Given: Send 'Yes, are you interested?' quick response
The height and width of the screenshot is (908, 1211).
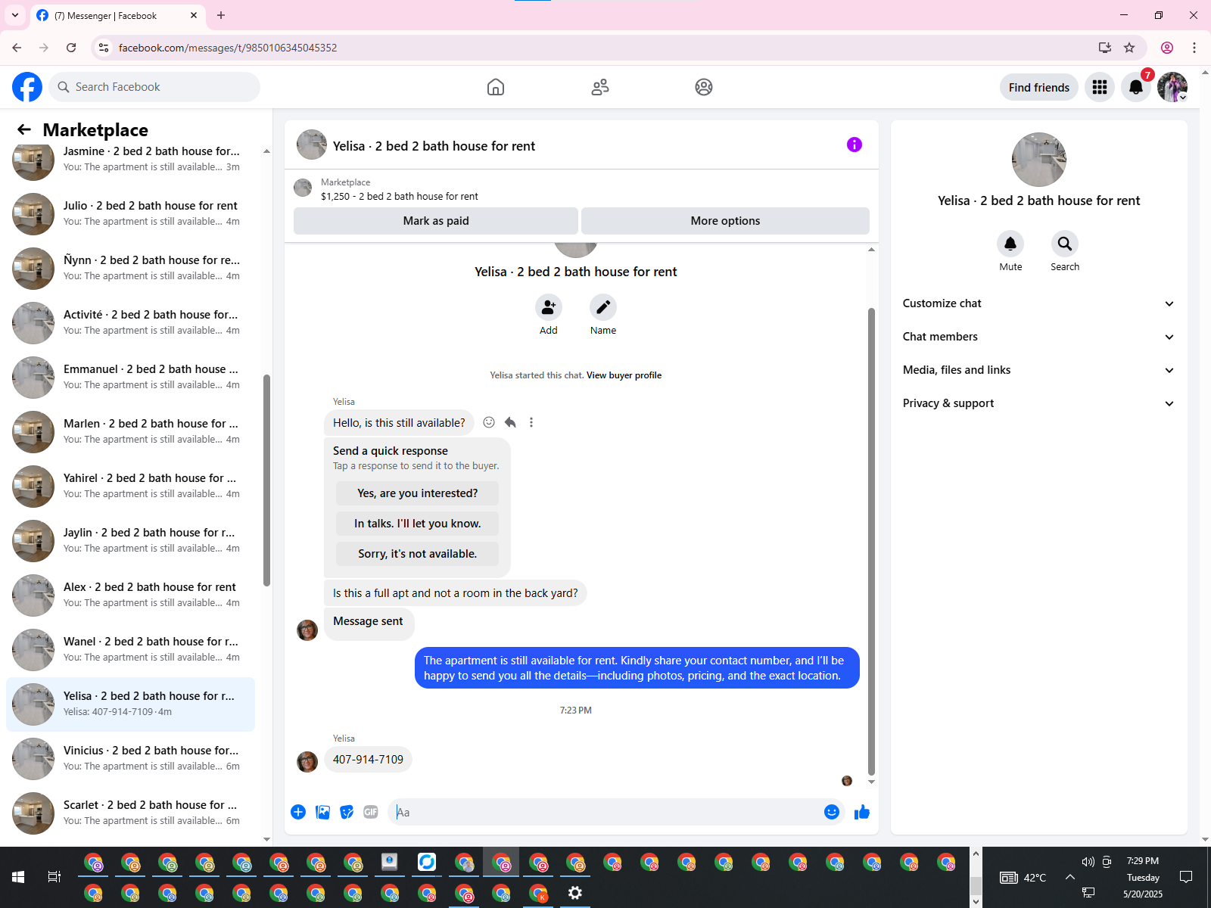Looking at the screenshot, I should point(417,493).
